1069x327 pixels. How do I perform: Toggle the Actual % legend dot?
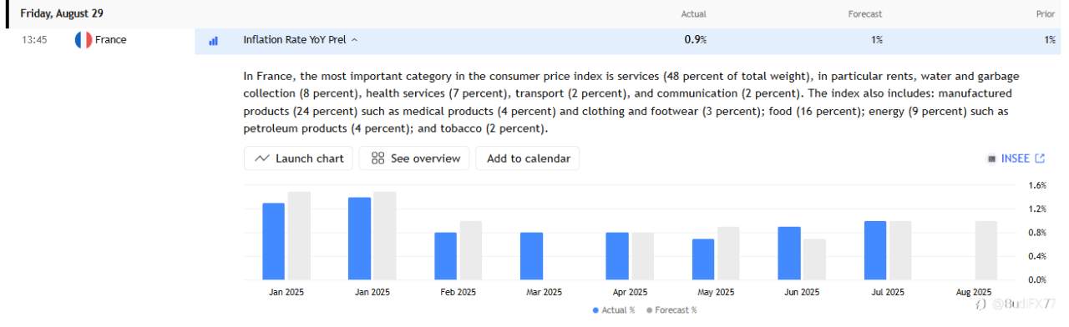[595, 310]
